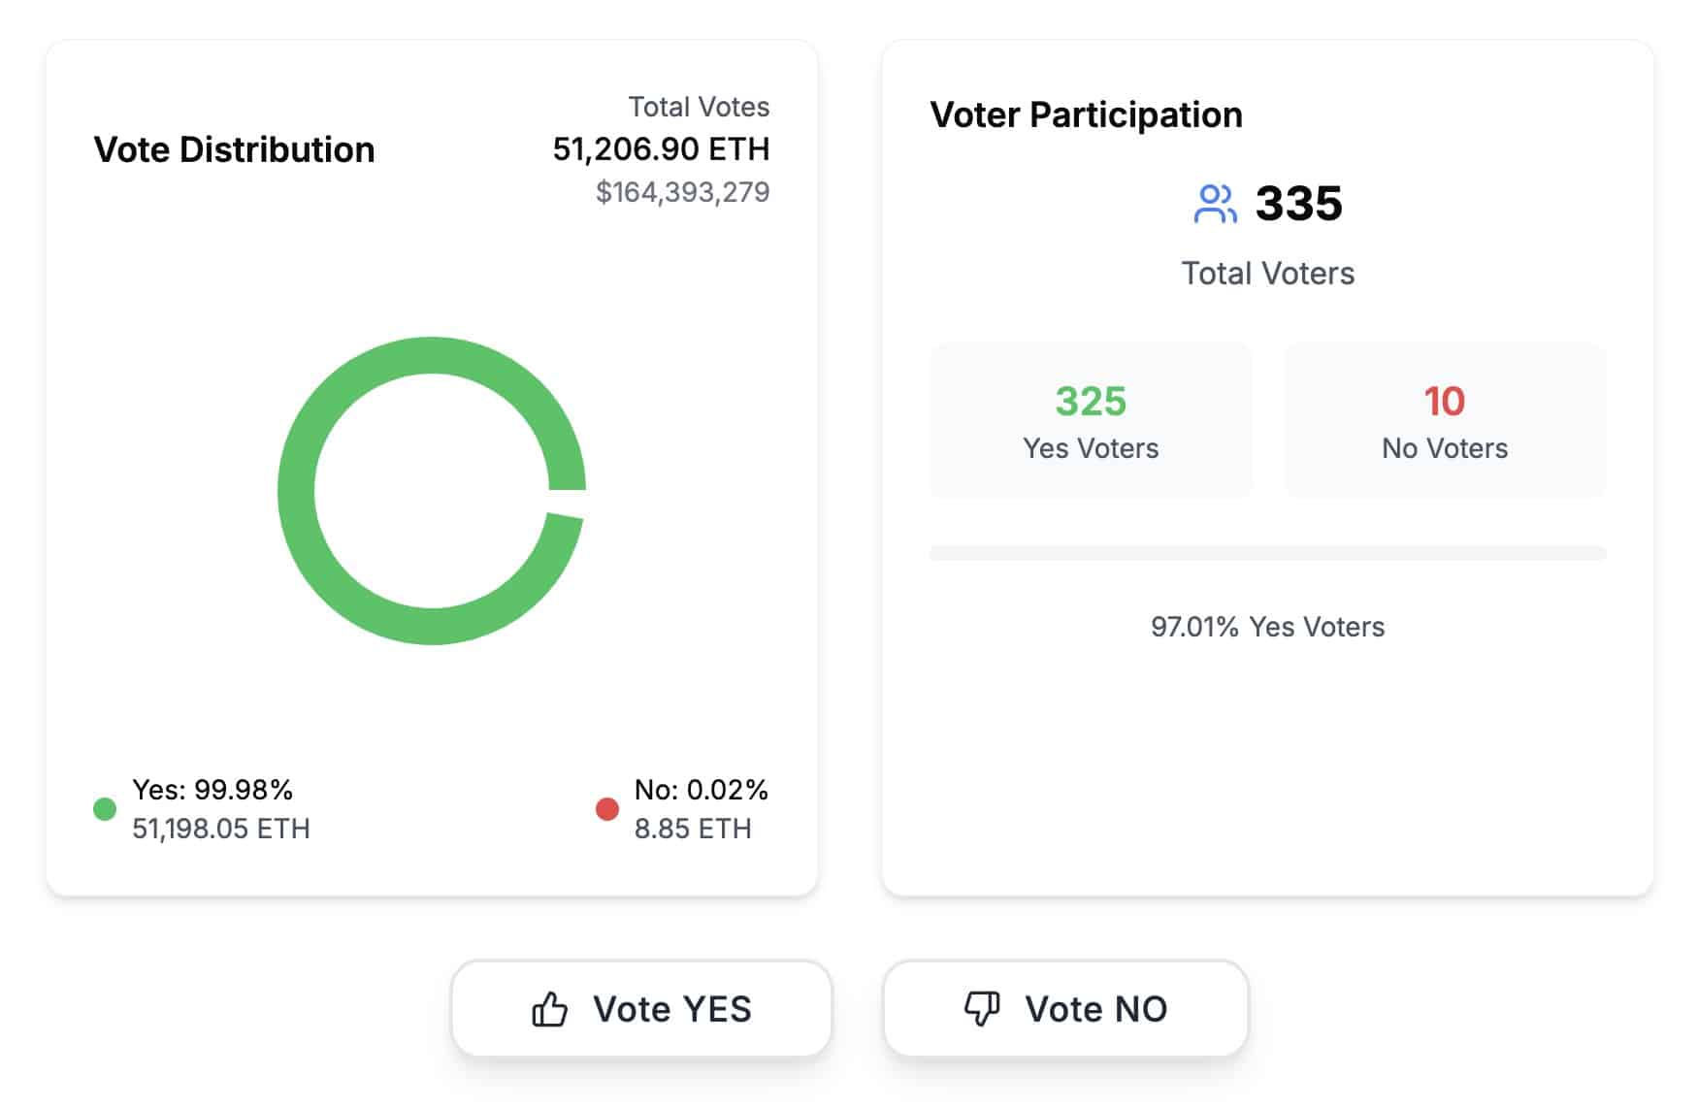Click the red No legend dot
Screen dimensions: 1698x1108
(x=607, y=809)
